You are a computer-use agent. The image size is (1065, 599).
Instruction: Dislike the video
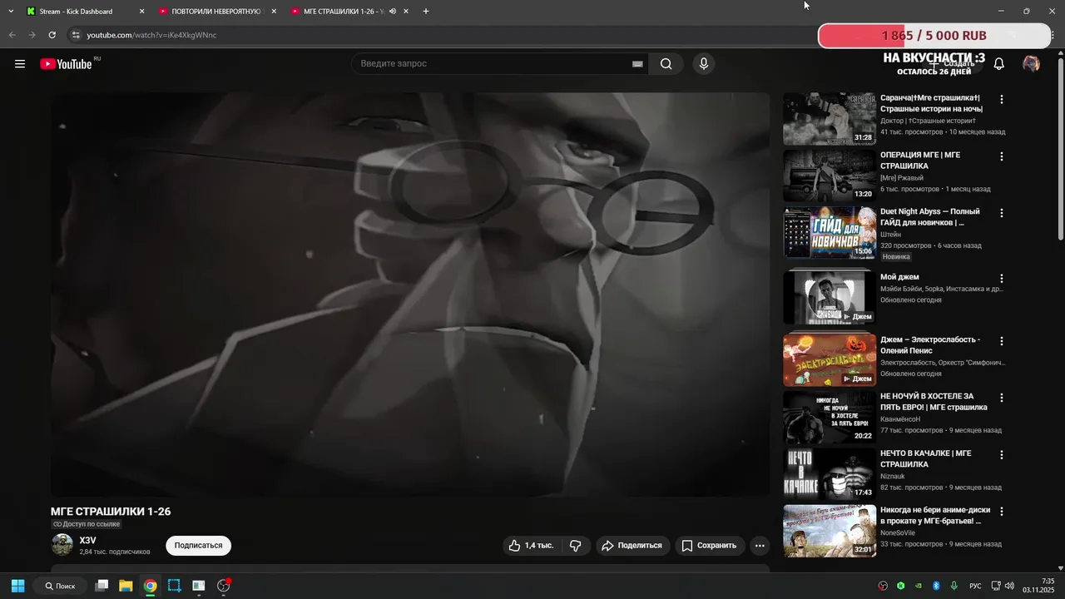pyautogui.click(x=575, y=546)
